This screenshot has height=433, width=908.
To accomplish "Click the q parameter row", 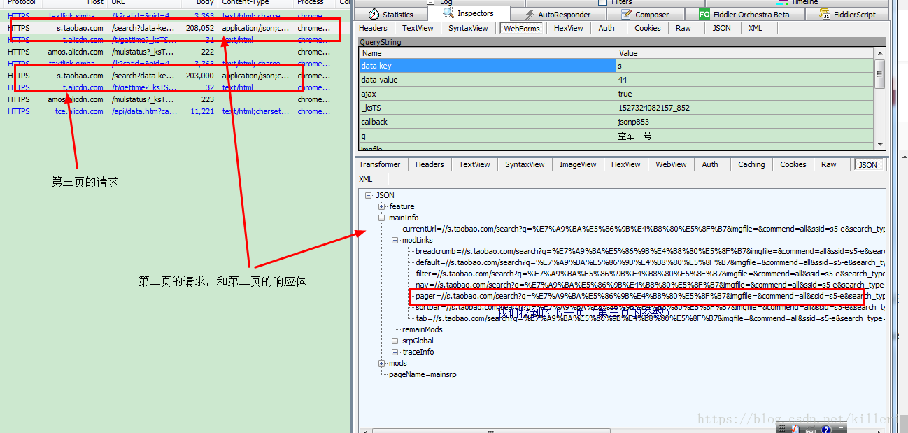I will click(x=616, y=136).
